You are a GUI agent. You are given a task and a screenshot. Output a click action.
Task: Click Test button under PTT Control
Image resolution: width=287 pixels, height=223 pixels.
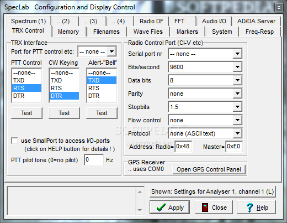[26, 113]
